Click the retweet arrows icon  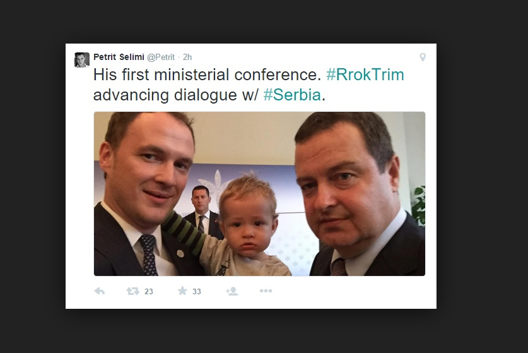[x=132, y=291]
